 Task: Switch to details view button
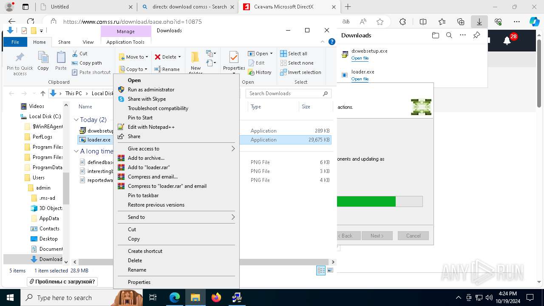pos(321,270)
